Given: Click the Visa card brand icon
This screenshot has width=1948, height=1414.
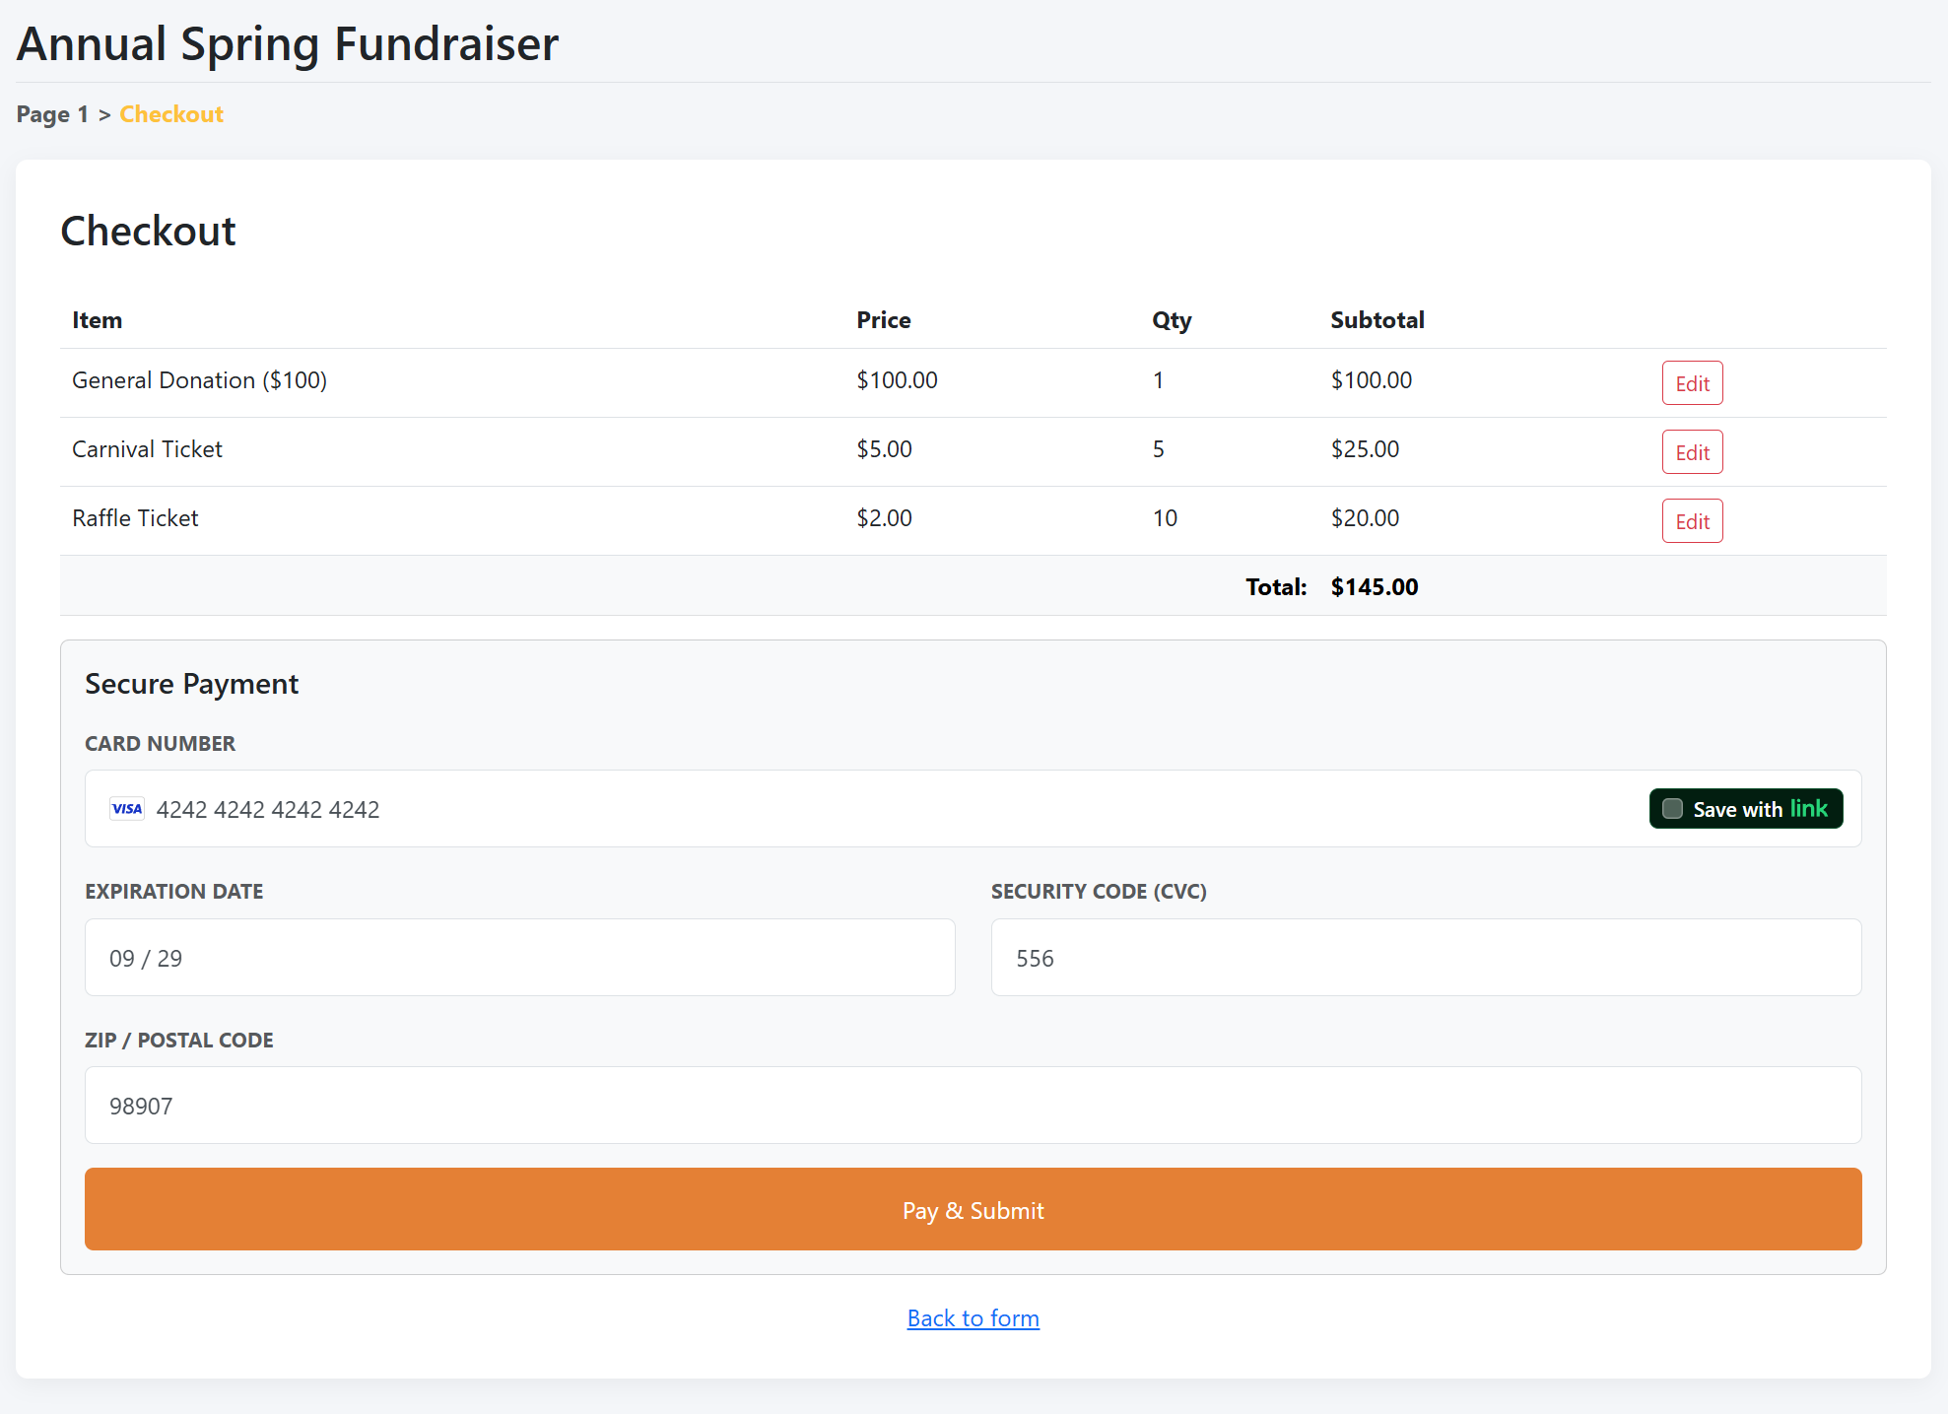Looking at the screenshot, I should [x=127, y=809].
